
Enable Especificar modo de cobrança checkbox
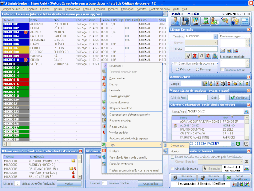coord(176,63)
